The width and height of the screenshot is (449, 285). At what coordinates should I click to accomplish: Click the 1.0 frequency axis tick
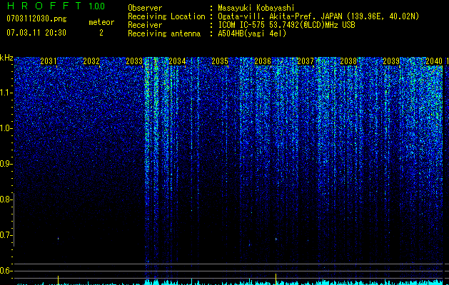[x=6, y=128]
